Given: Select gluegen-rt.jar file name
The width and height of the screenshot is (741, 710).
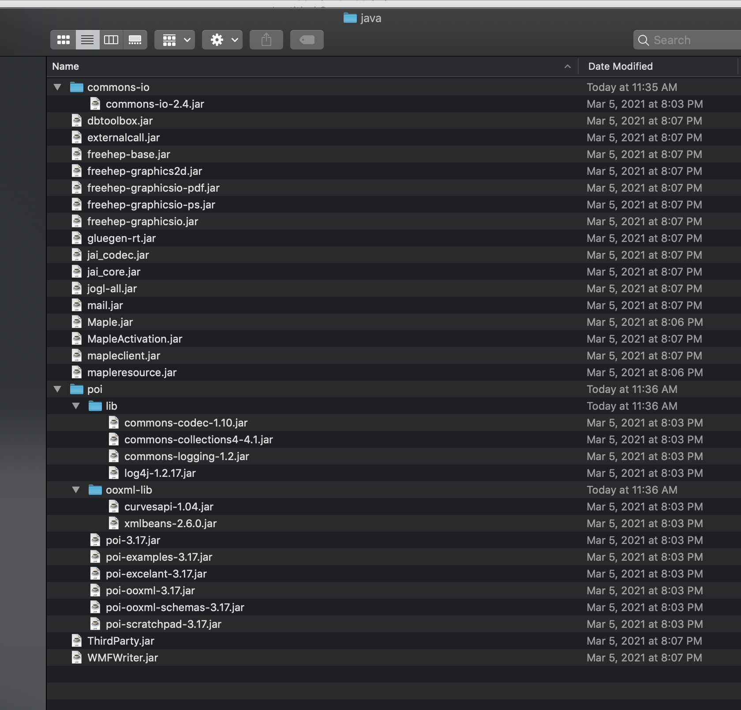Looking at the screenshot, I should [x=122, y=238].
